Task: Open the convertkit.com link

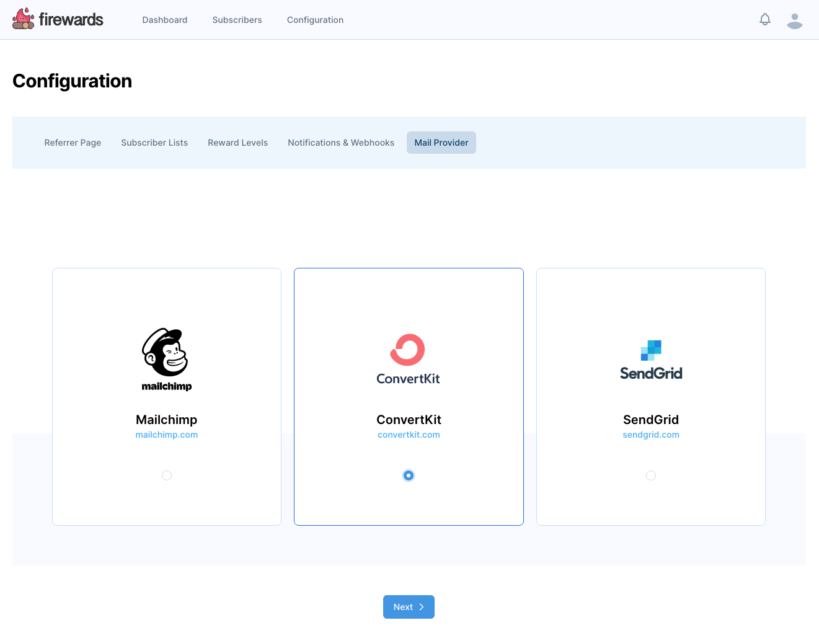Action: click(409, 435)
